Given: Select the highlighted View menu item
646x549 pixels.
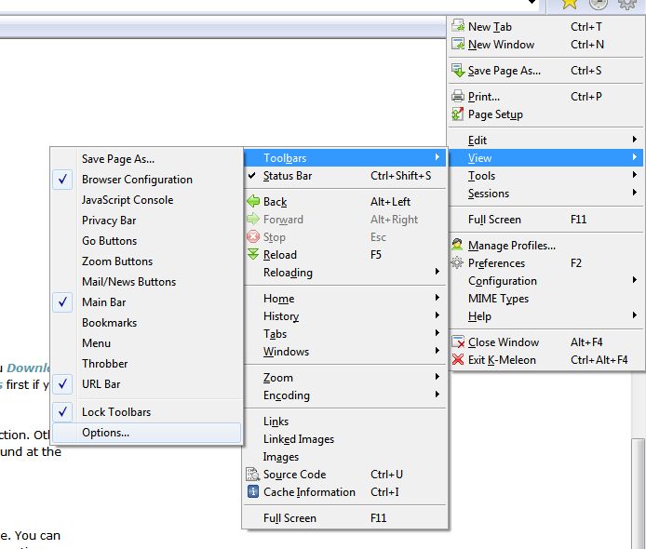Looking at the screenshot, I should 545,158.
